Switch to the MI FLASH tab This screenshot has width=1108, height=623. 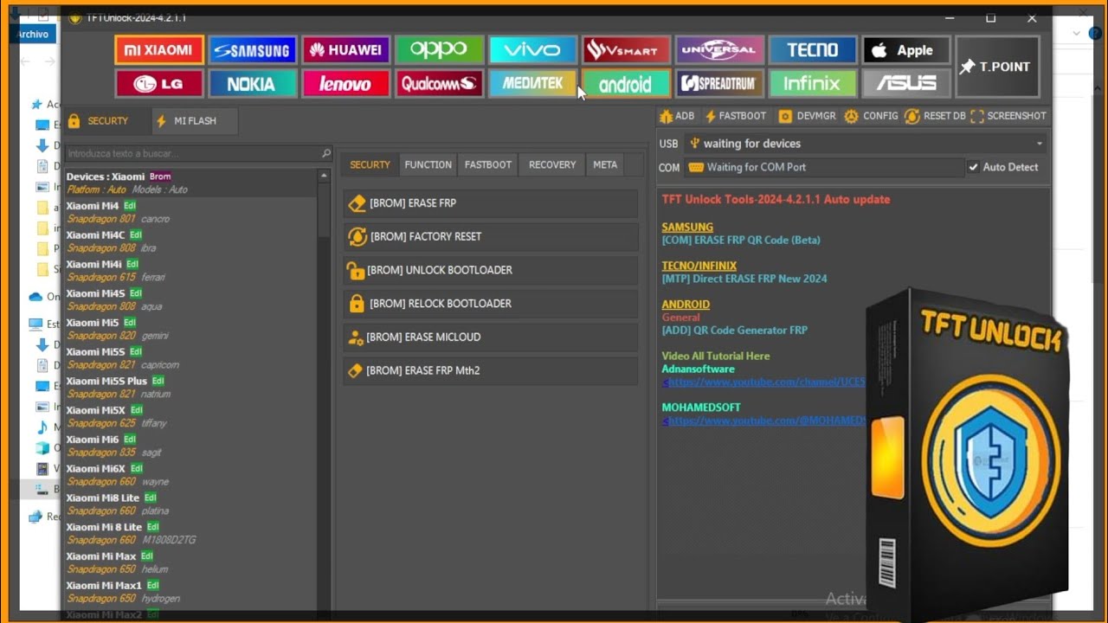point(193,121)
